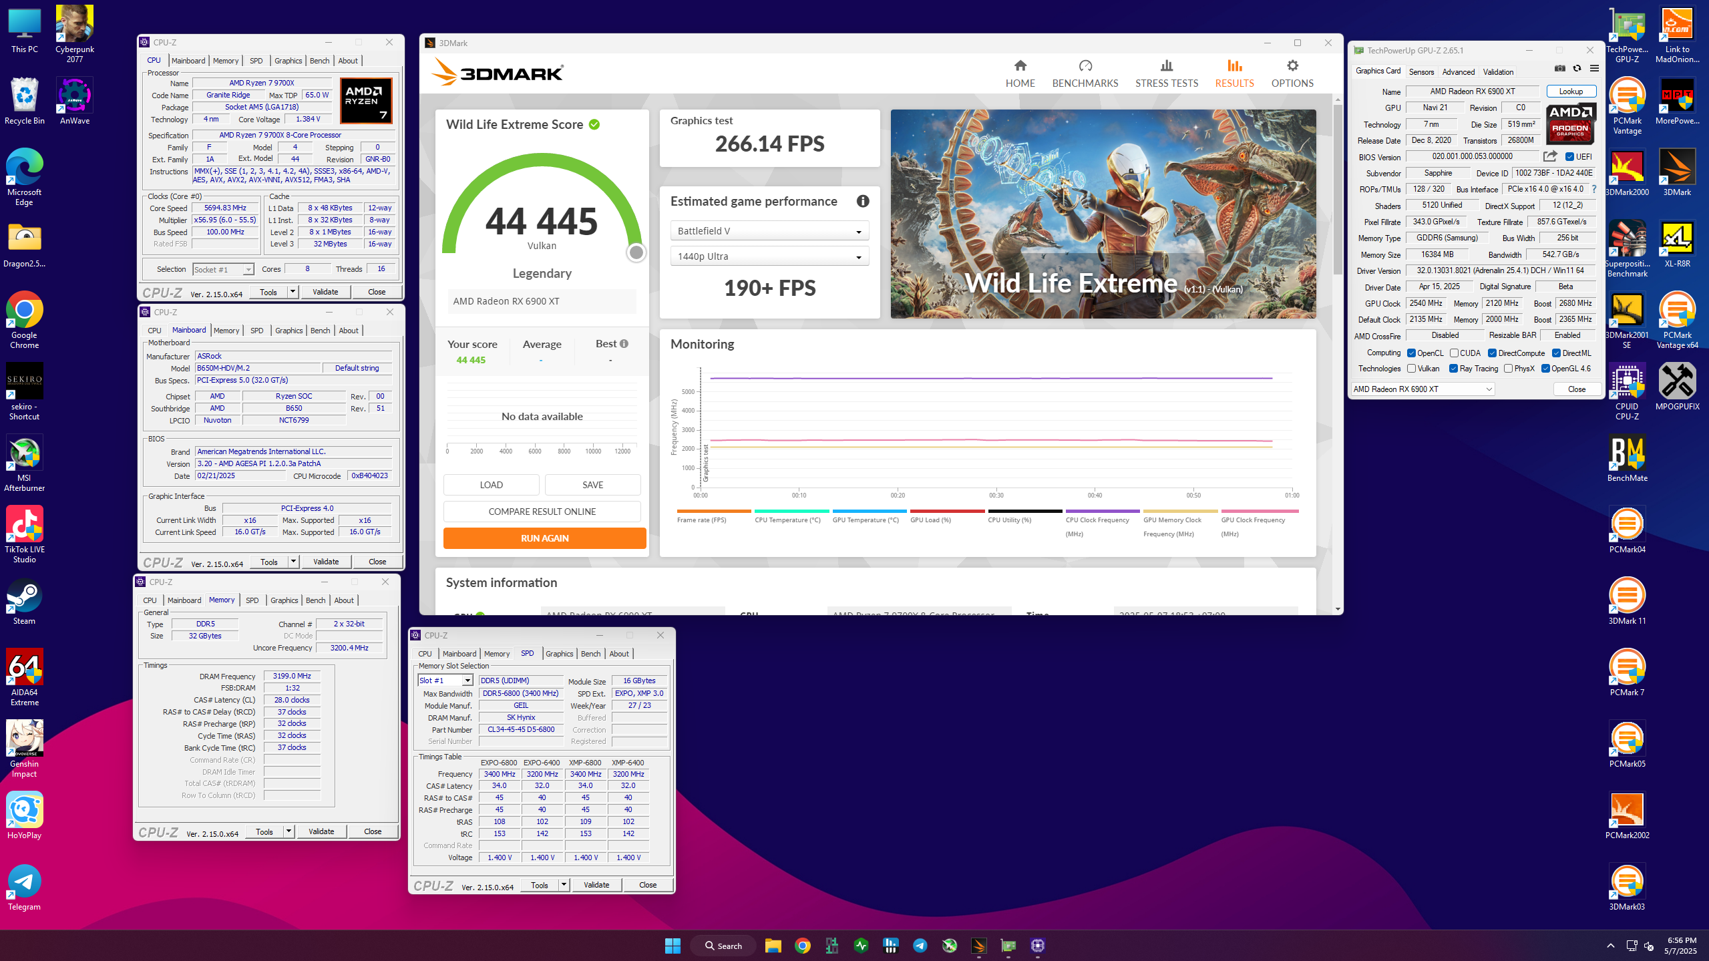Click Telegram icon on taskbar
Viewport: 1709px width, 961px height.
pos(920,945)
